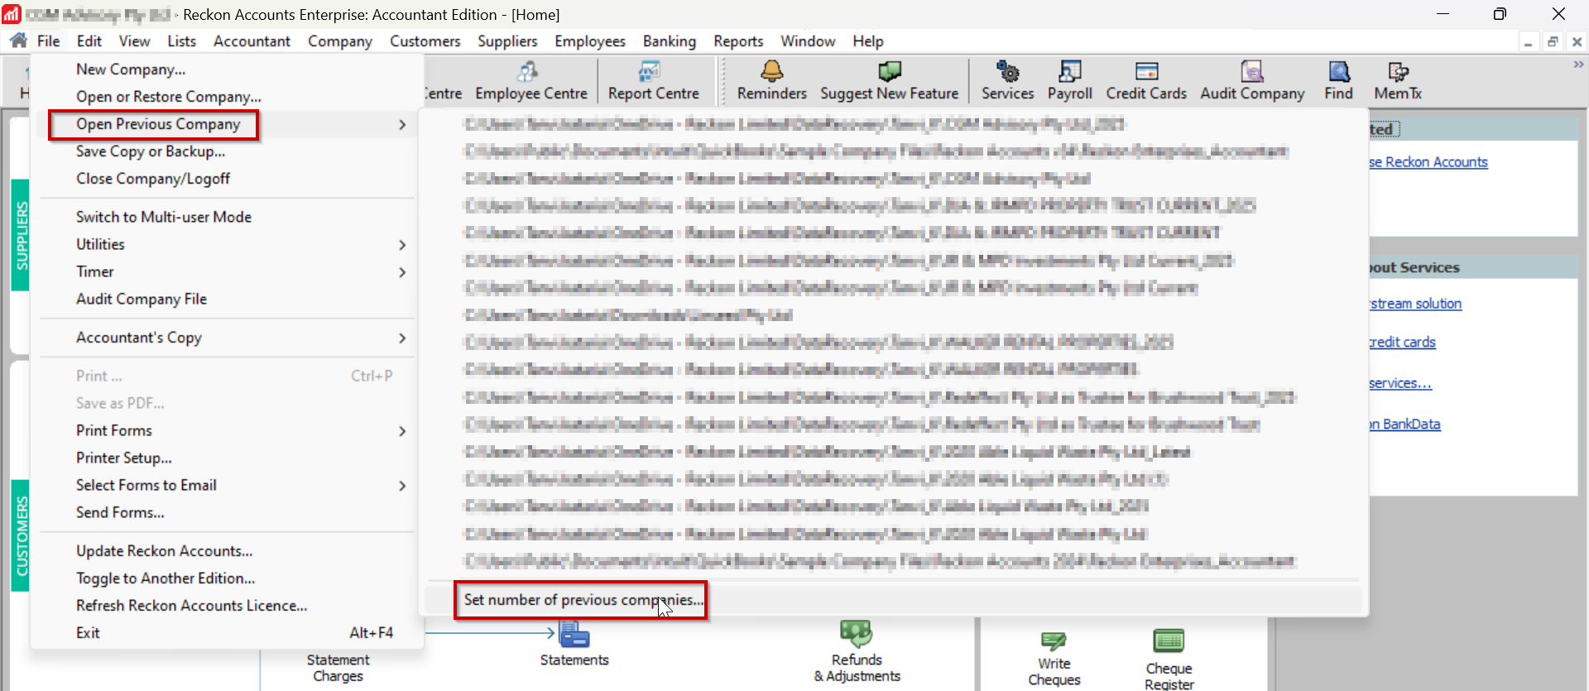
Task: Expand the toolbar overflow chevron
Action: [1578, 65]
